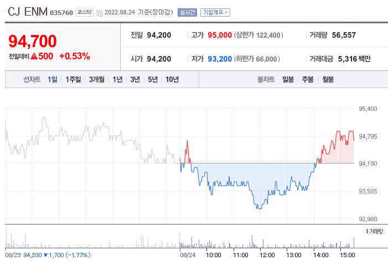Click the 실시간 button
This screenshot has width=388, height=265.
[187, 12]
